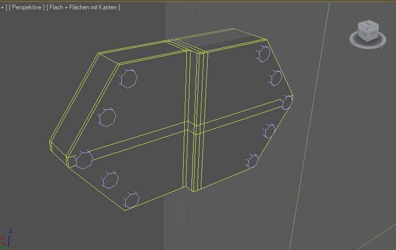Screen dimensions: 396x250
Task: Click the left plate's upper bevelled edge strip
Action: pos(83,104)
